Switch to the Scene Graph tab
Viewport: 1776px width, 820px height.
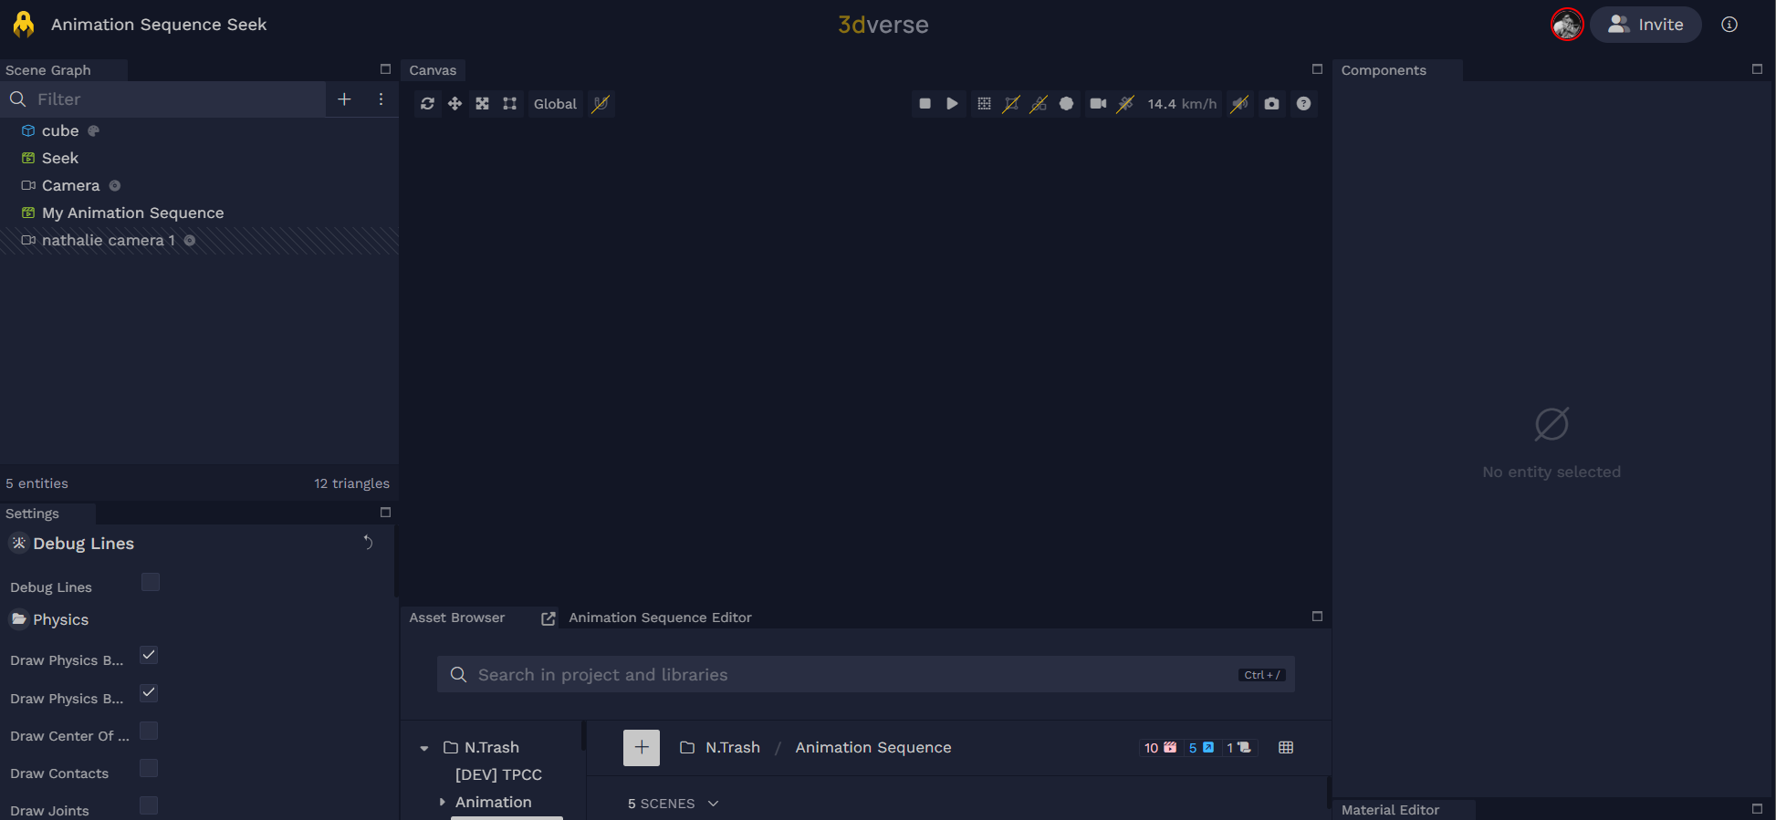(48, 70)
